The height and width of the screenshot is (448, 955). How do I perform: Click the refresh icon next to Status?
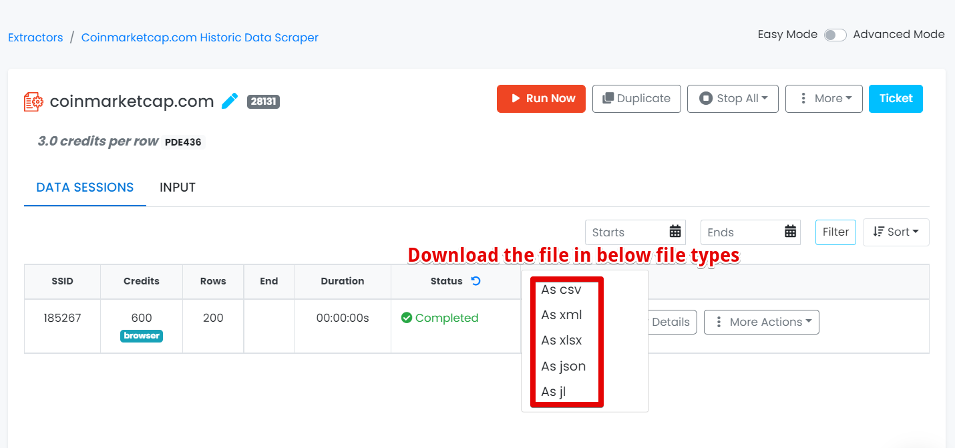(x=475, y=281)
